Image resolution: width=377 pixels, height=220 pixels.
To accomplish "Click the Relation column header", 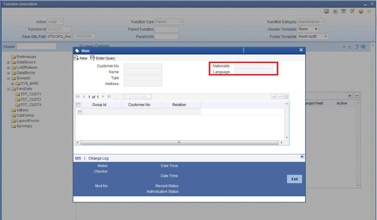I will 181,105.
